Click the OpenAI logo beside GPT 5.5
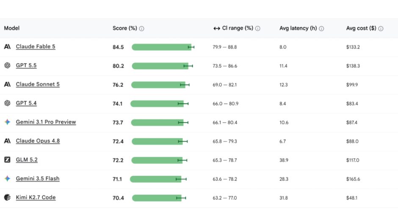 point(7,65)
